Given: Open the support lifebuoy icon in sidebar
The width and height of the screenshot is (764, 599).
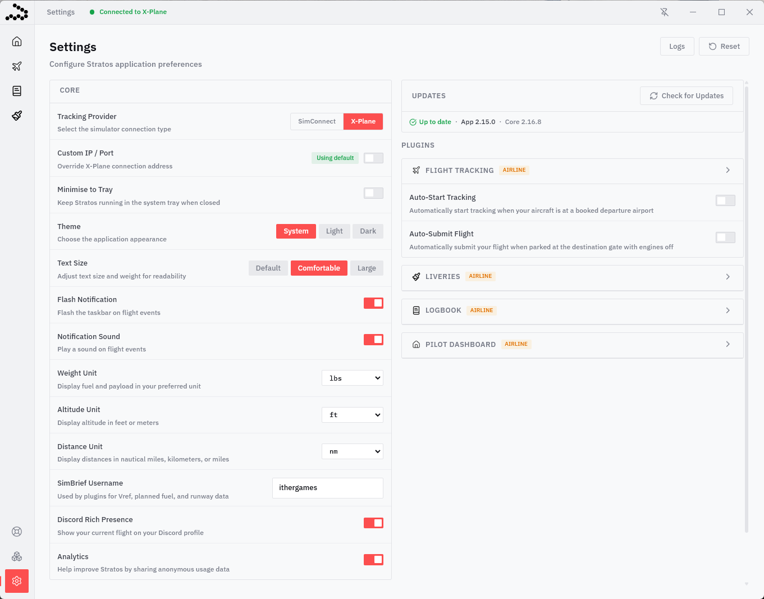Looking at the screenshot, I should 17,532.
